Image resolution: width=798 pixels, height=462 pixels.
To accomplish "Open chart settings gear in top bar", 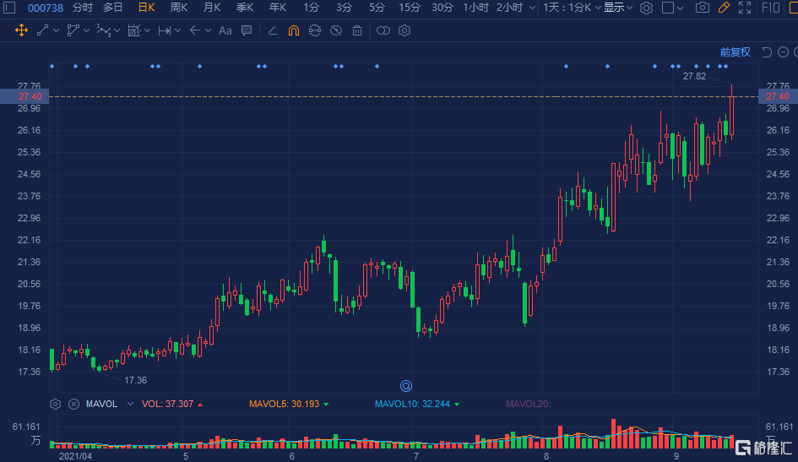I will [646, 8].
